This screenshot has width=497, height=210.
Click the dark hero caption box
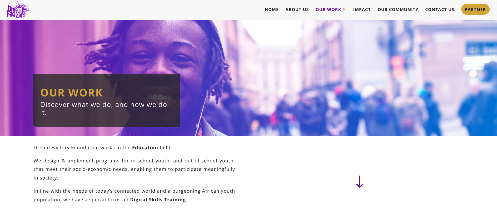106,100
